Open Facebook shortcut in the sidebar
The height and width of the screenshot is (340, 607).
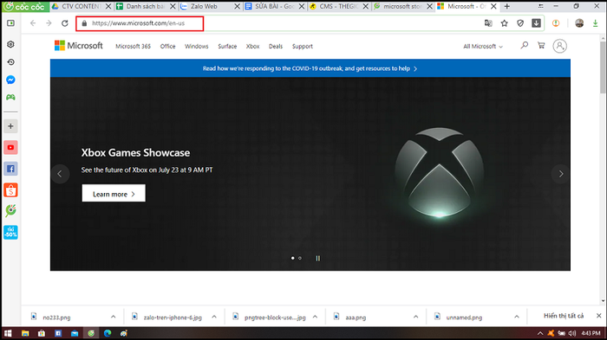pyautogui.click(x=10, y=169)
